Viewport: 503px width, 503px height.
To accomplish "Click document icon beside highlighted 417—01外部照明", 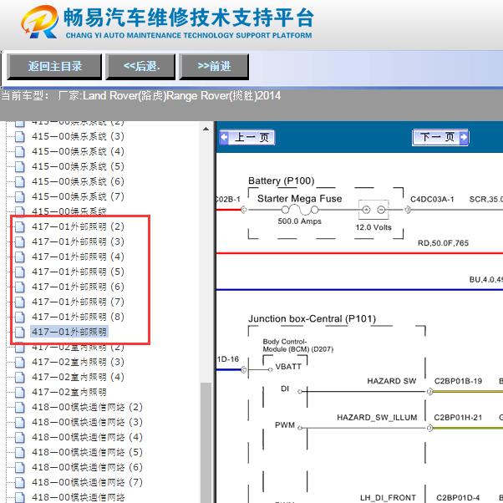I will point(20,333).
